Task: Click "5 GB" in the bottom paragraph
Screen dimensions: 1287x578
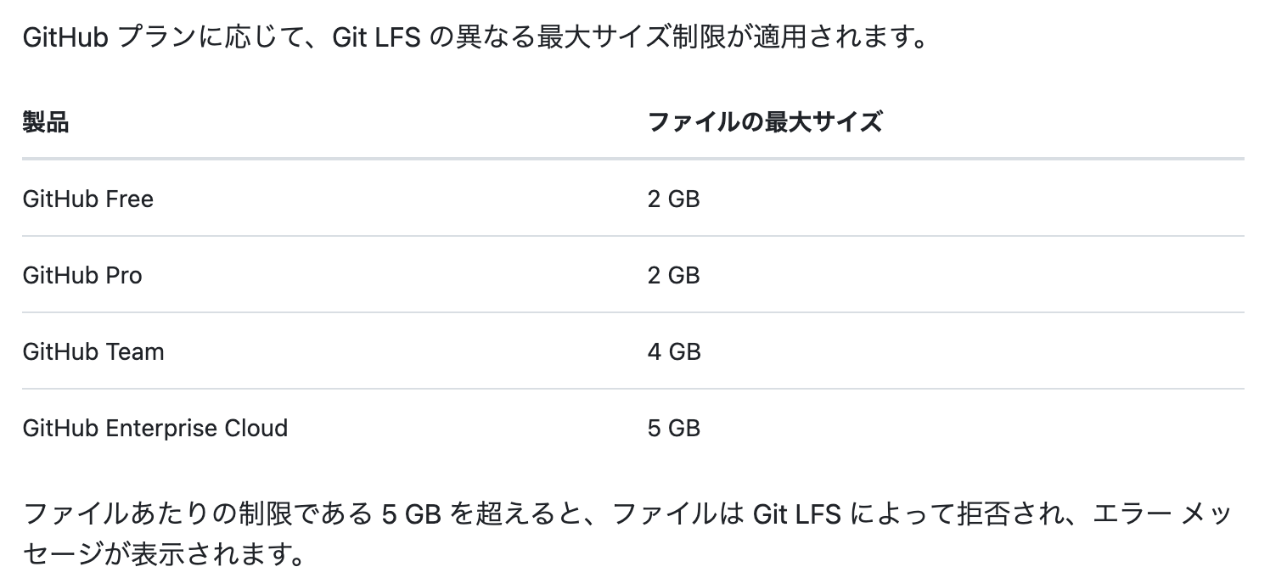Action: [411, 514]
